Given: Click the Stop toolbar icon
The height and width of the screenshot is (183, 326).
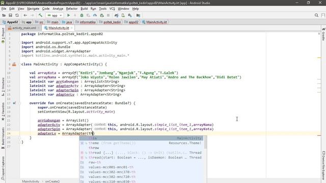Looking at the screenshot, I should tap(108, 15).
